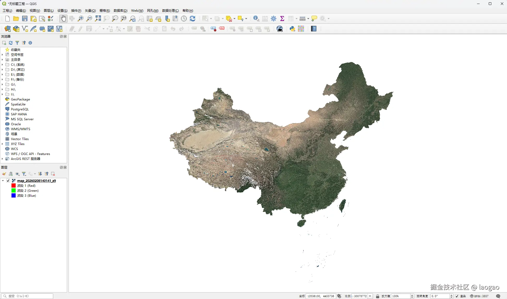Image resolution: width=507 pixels, height=299 pixels.
Task: Click the Identify Features tool
Action: (x=256, y=19)
